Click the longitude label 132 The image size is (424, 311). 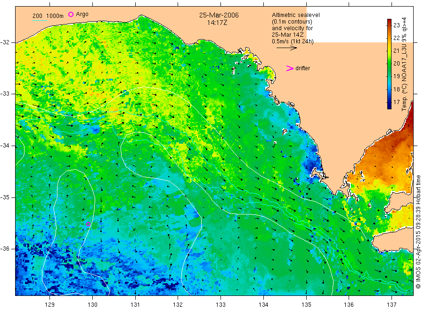click(x=178, y=304)
